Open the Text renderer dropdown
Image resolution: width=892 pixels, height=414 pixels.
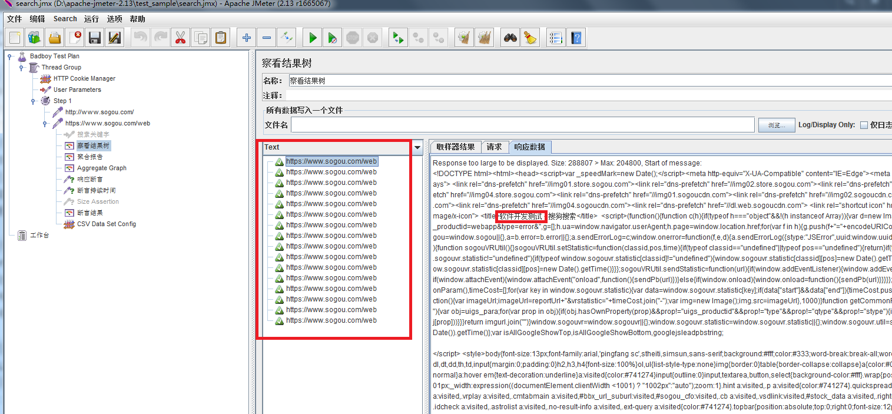pyautogui.click(x=418, y=147)
